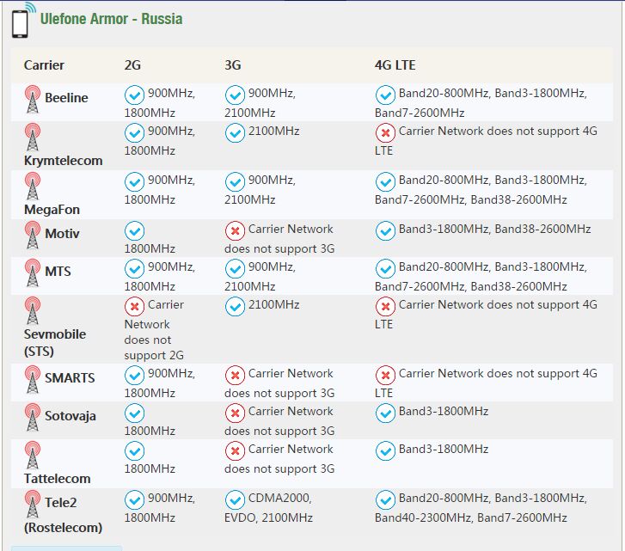Click the red X in Krymtelecom 4G LTE cell
This screenshot has width=625, height=551.
click(x=385, y=133)
